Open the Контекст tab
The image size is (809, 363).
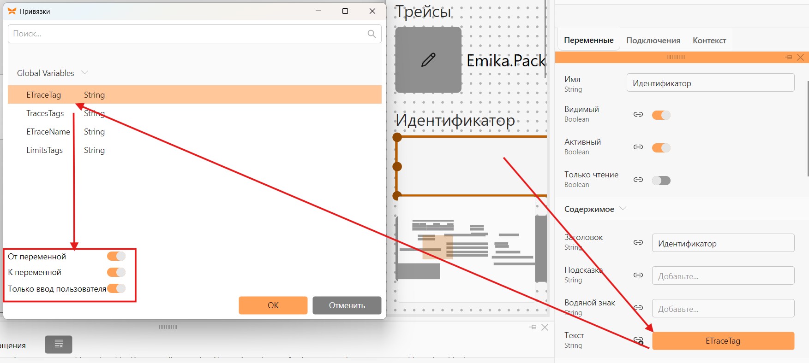click(x=709, y=41)
